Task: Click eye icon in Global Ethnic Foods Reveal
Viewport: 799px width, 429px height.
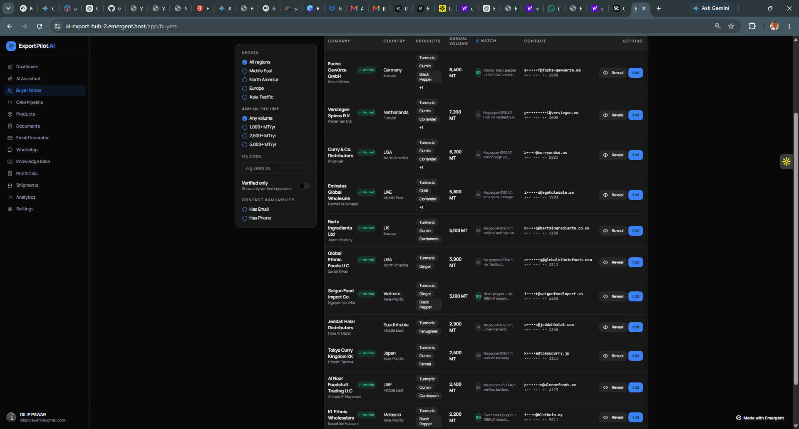Action: [605, 262]
